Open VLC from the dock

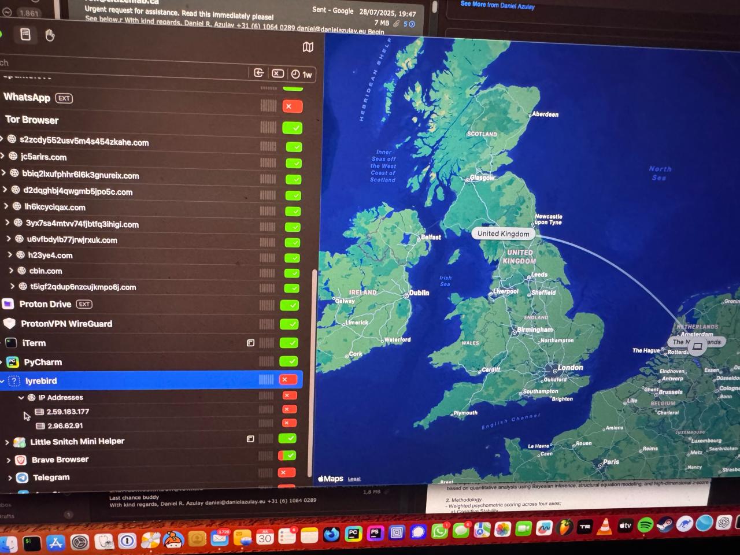605,526
